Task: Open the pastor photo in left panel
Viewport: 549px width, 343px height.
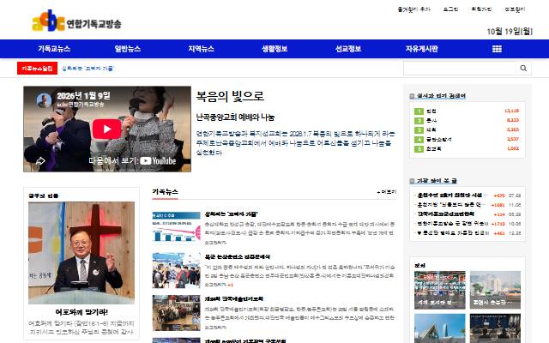Action: [x=81, y=253]
